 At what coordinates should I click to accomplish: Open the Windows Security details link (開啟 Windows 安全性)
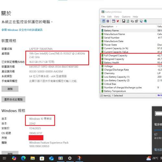tap(22, 30)
